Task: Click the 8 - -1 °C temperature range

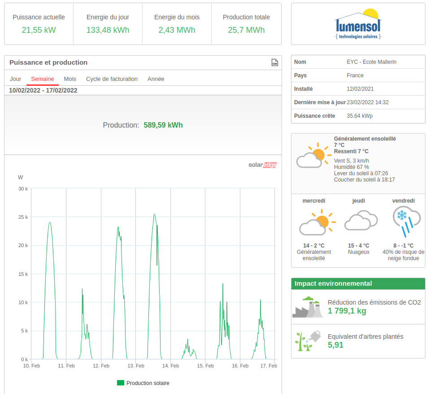Action: pos(404,245)
